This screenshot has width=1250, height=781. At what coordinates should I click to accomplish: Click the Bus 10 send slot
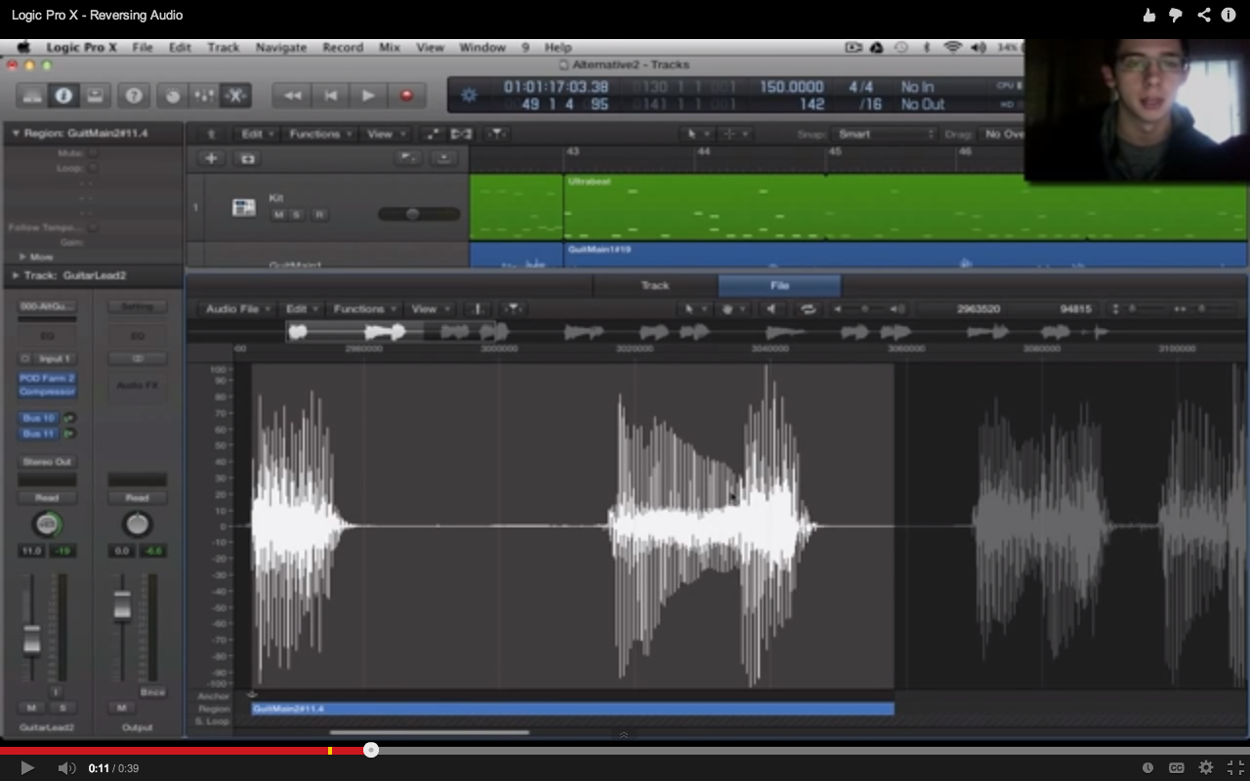37,416
